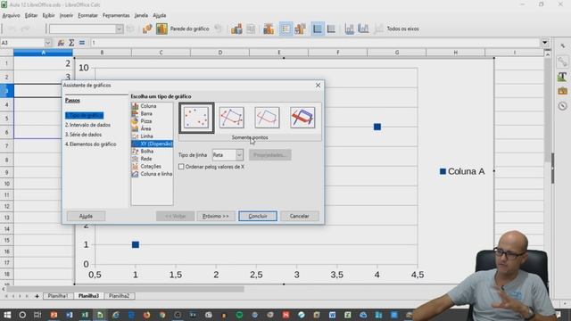Image resolution: width=571 pixels, height=321 pixels.
Task: Open the Formatar menu
Action: click(x=87, y=15)
